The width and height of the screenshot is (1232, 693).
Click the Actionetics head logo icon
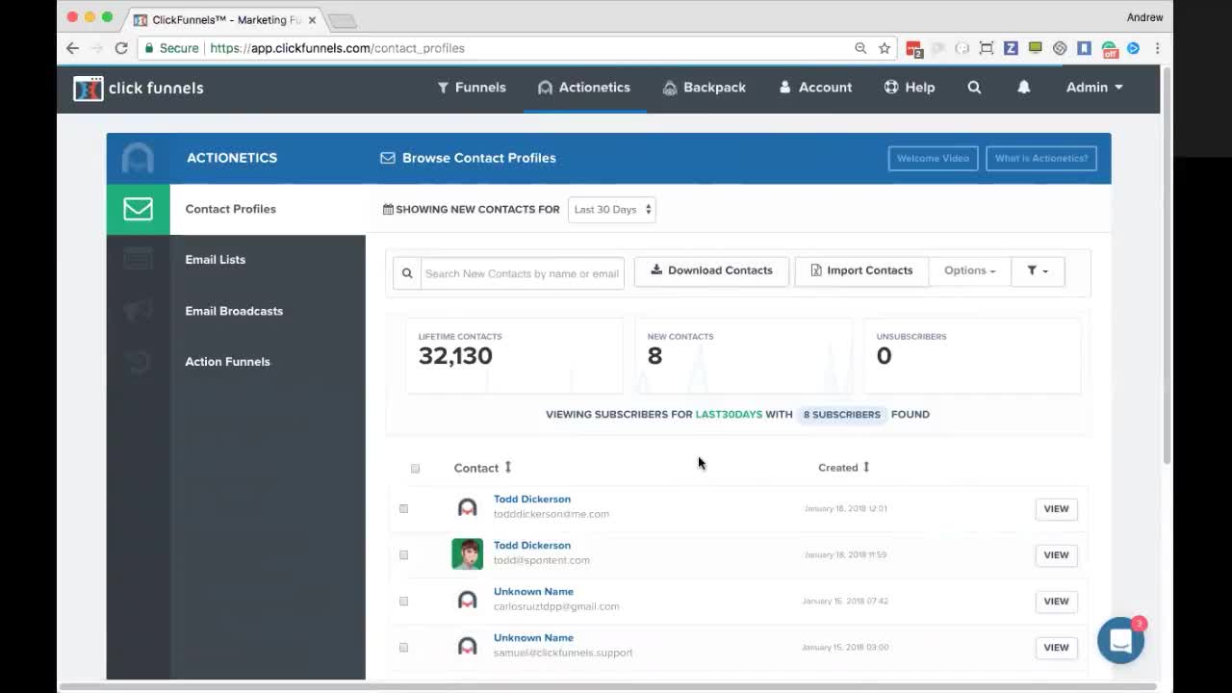point(138,158)
